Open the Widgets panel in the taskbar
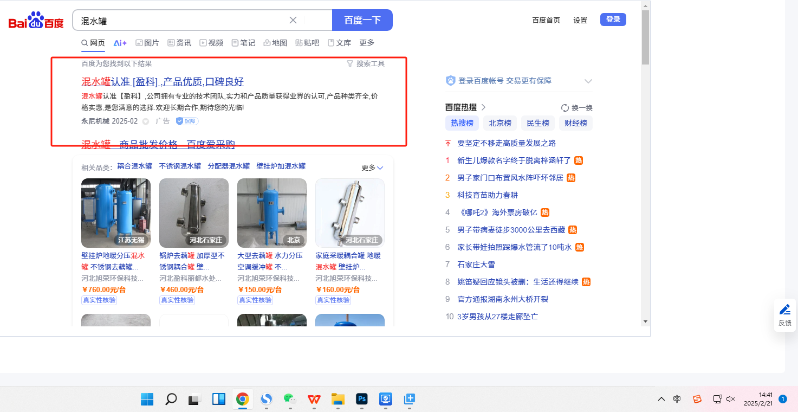The height and width of the screenshot is (412, 798). coord(218,400)
